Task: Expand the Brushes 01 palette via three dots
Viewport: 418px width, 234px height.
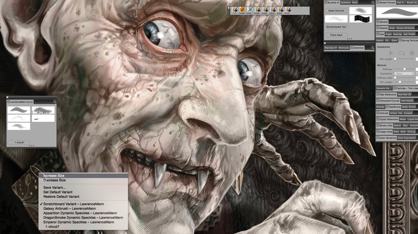Action: tap(349, 39)
